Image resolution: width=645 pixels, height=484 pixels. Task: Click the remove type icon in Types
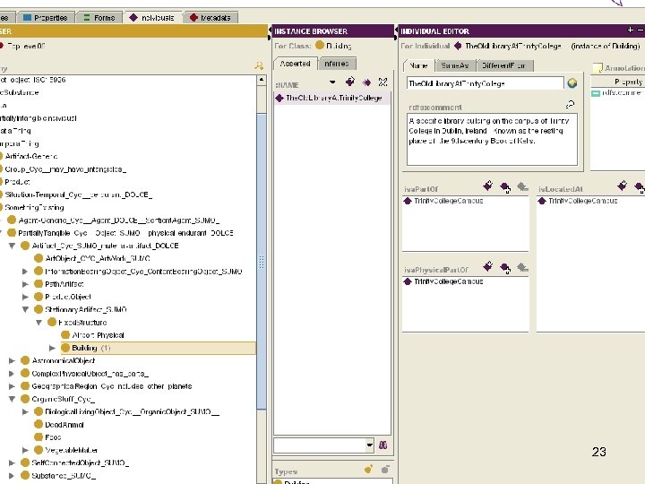pyautogui.click(x=385, y=469)
